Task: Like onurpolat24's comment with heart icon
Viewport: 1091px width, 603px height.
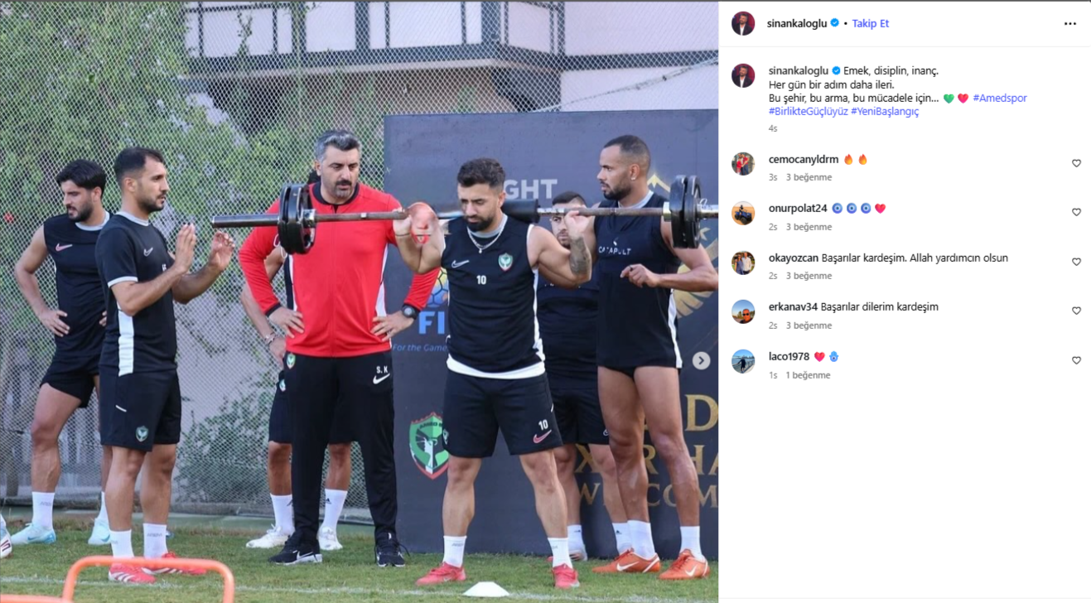Action: pyautogui.click(x=1076, y=212)
